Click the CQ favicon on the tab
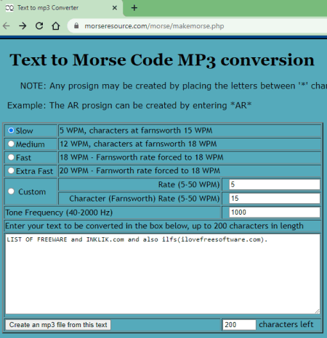 point(9,8)
